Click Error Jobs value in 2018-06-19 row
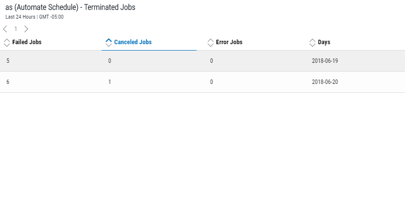 212,61
